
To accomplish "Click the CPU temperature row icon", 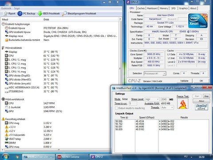I will (x=7, y=56).
